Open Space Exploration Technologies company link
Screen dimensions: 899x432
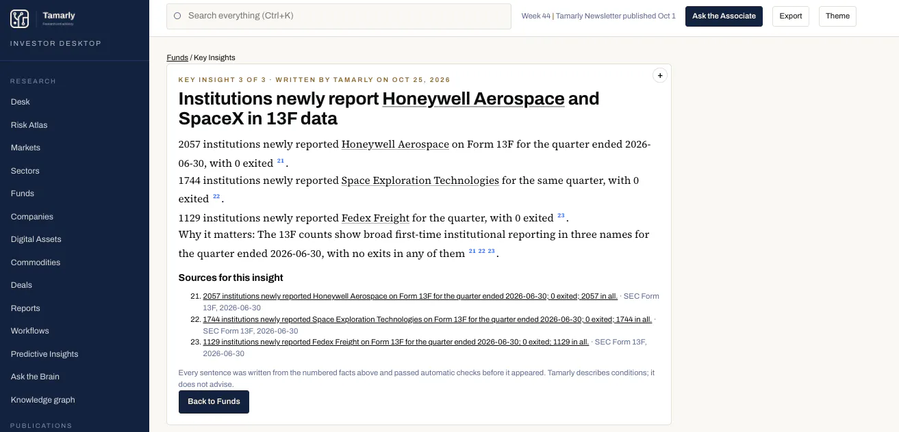(x=420, y=180)
